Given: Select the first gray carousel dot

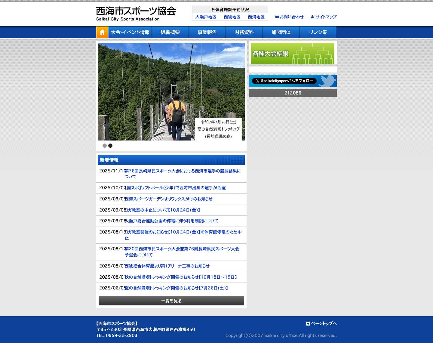Looking at the screenshot, I should point(104,145).
